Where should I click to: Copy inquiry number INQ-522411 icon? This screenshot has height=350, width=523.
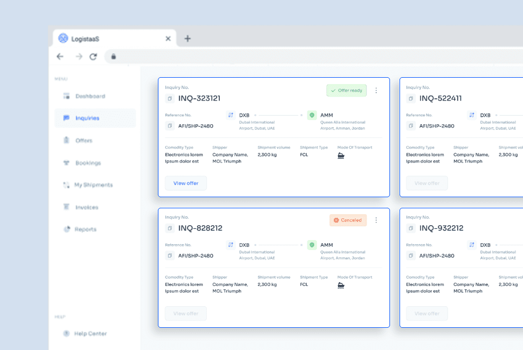pos(411,98)
